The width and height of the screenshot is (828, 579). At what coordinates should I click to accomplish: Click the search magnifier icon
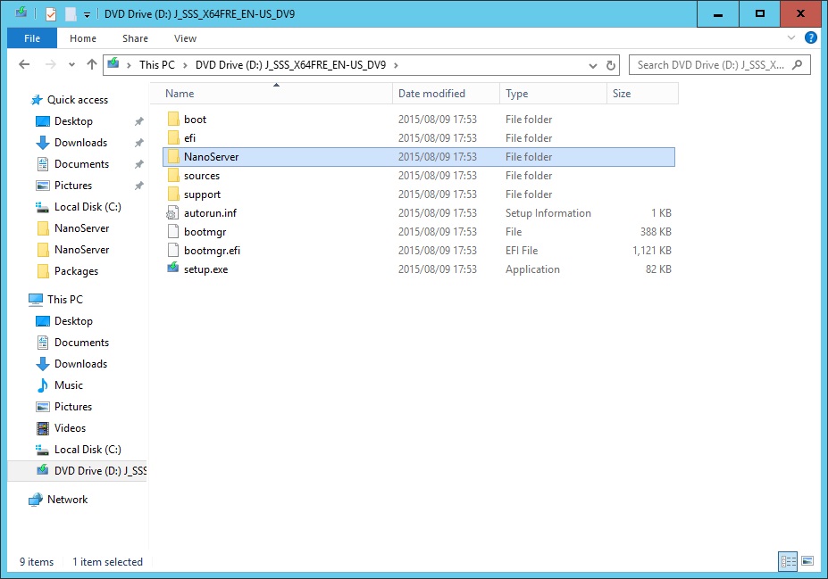tap(798, 65)
